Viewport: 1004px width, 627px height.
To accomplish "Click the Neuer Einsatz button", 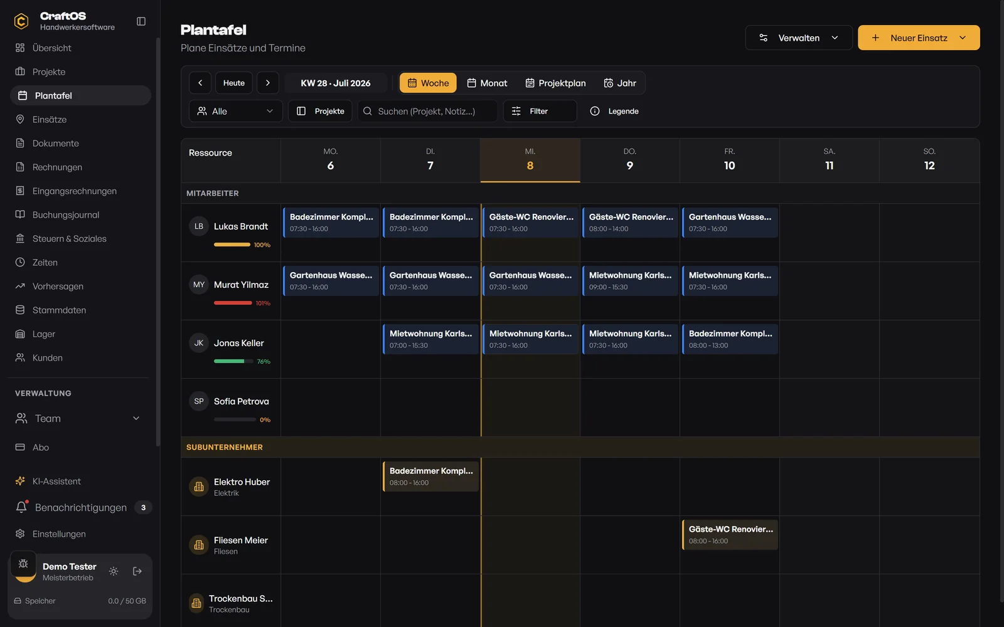I will pyautogui.click(x=919, y=38).
